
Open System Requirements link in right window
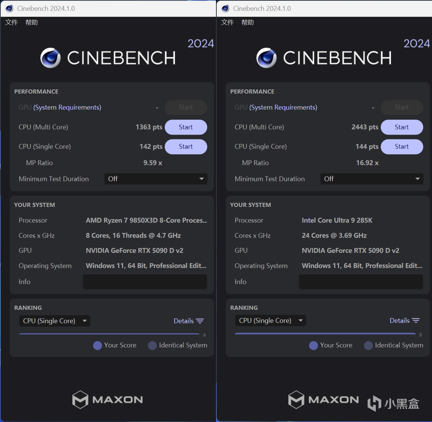283,107
